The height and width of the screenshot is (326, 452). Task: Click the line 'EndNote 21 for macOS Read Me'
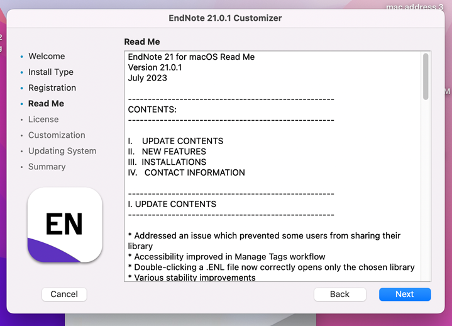tap(191, 57)
